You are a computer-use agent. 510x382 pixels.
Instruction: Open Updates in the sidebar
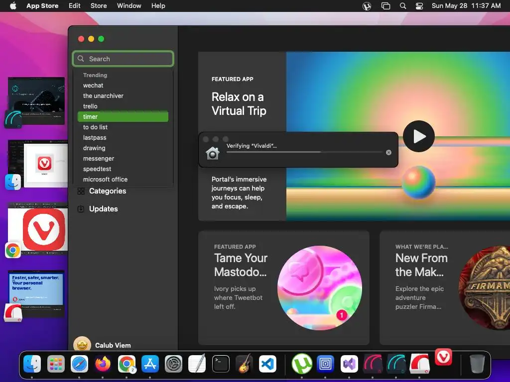104,209
